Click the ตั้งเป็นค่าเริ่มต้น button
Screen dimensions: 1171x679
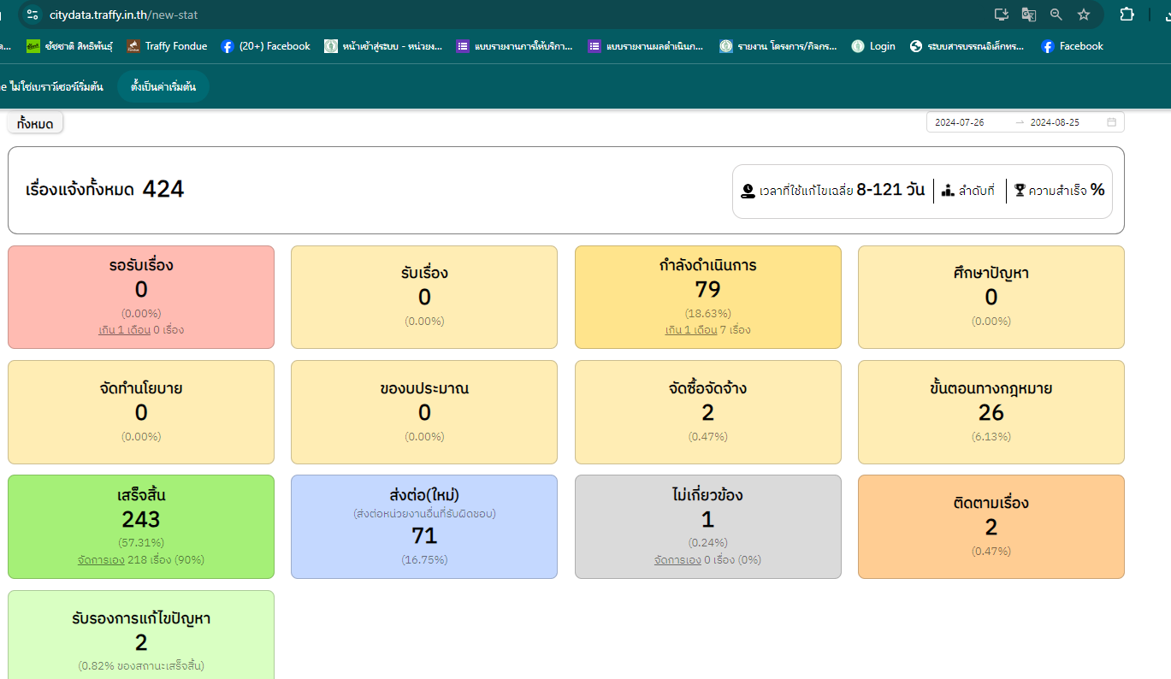[x=163, y=86]
